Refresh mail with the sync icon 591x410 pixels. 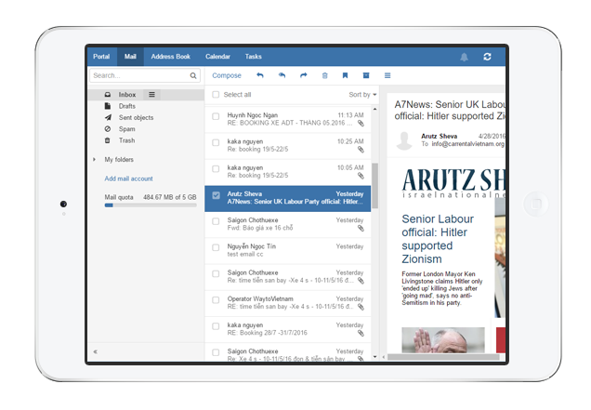487,57
